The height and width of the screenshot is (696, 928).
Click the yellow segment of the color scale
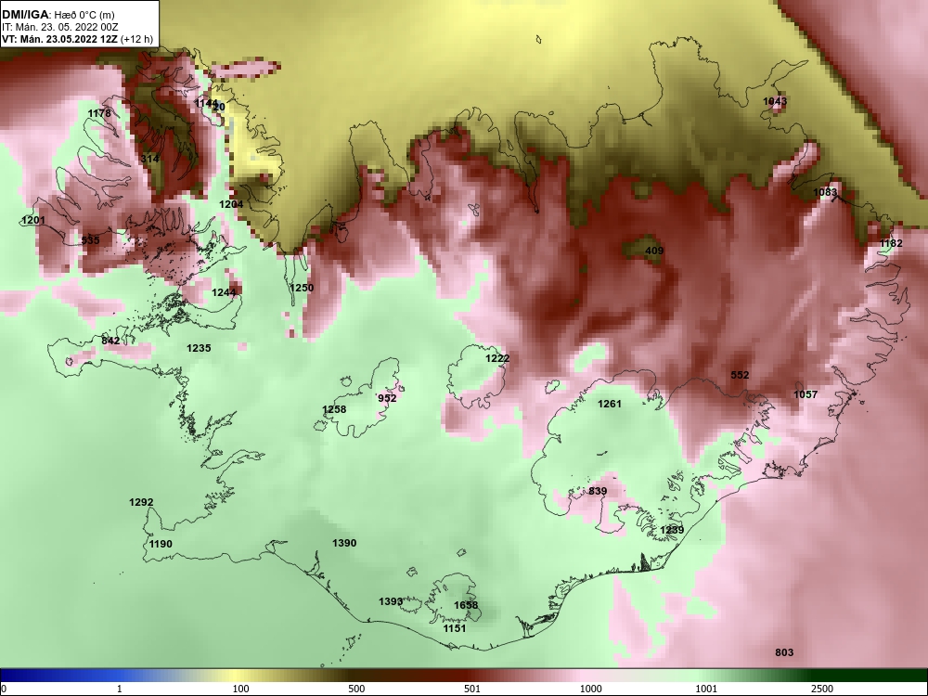click(x=237, y=677)
